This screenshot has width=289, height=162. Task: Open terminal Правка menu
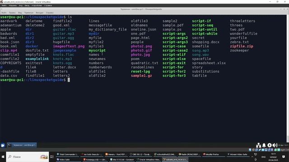click(12, 13)
